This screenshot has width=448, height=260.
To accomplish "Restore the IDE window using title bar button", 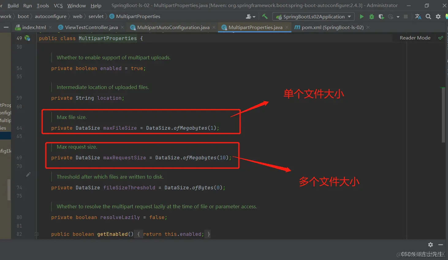I will point(427,6).
